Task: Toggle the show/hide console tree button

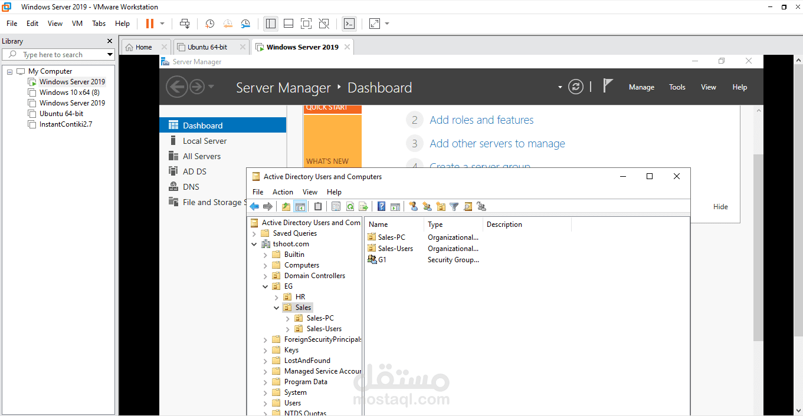Action: 300,206
